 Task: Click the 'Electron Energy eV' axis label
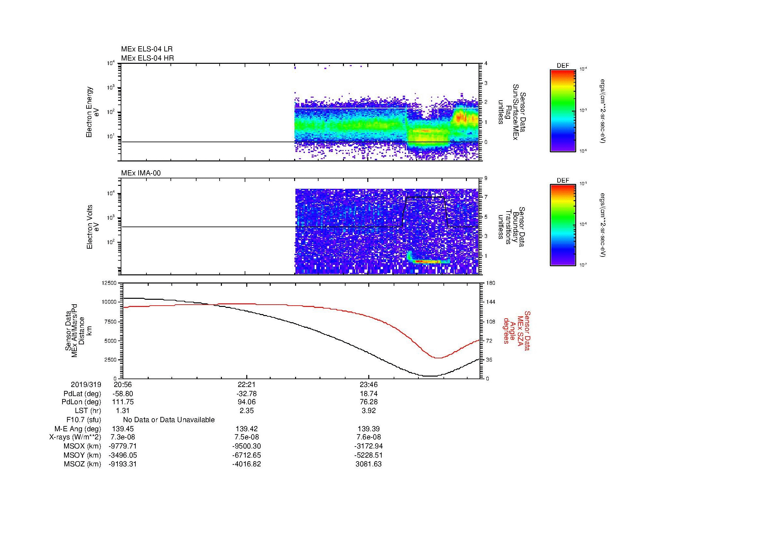[93, 112]
